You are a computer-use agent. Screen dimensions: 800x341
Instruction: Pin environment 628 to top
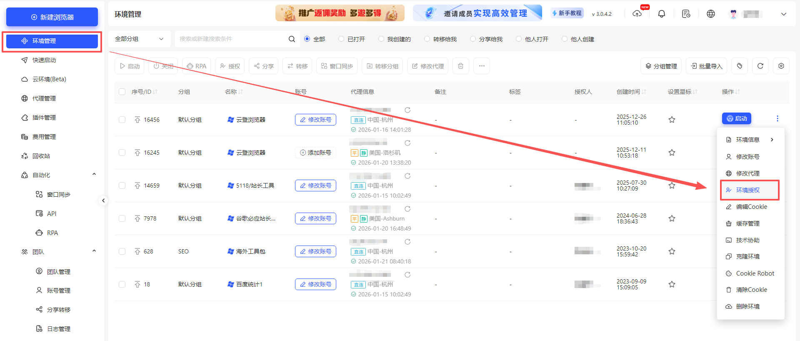[x=137, y=251]
